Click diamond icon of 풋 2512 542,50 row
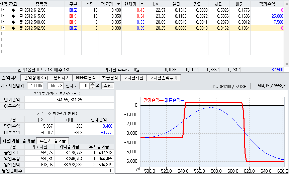The width and height of the screenshot is (289, 174). pos(13,28)
